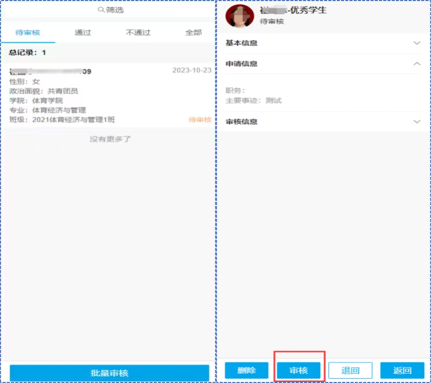
Task: Switch to the 待审核 tab
Action: click(x=28, y=33)
